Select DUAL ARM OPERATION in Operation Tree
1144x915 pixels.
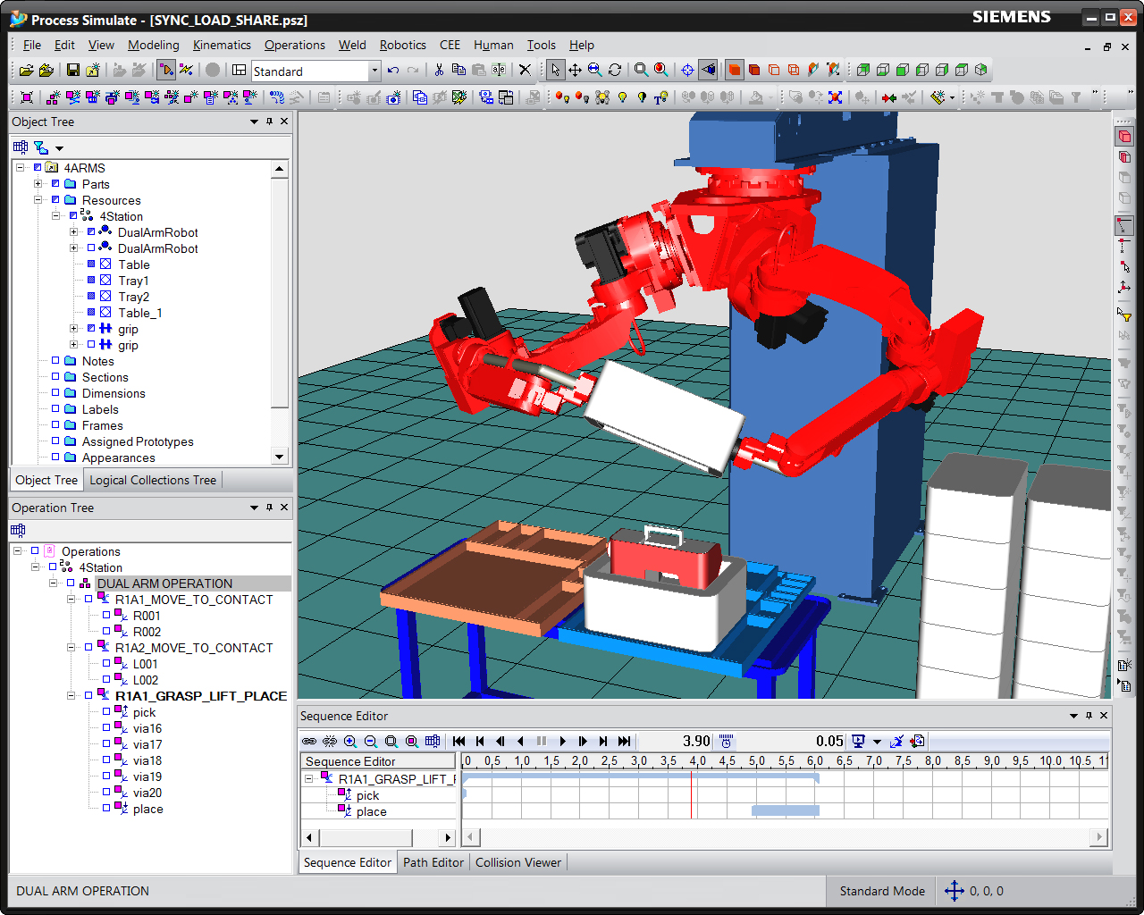[164, 583]
